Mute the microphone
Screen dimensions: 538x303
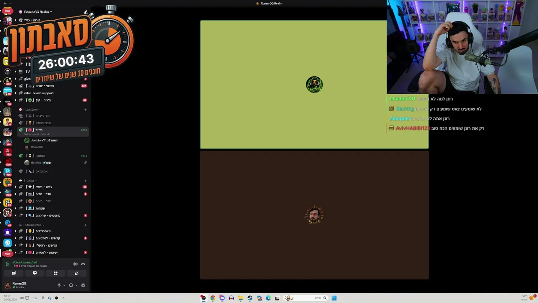pyautogui.click(x=59, y=285)
